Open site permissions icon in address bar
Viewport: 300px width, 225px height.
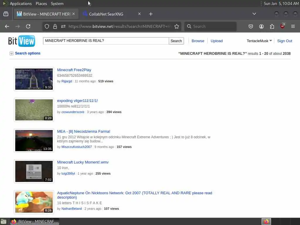(63, 26)
